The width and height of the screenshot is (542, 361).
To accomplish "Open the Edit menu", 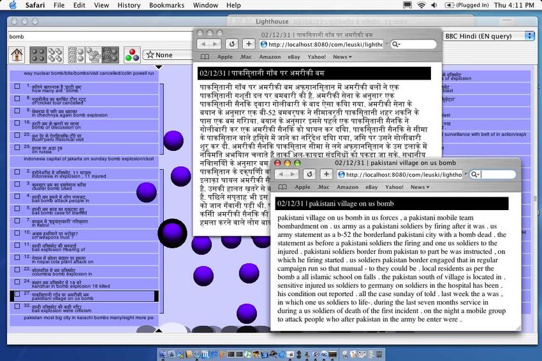I will coord(79,5).
